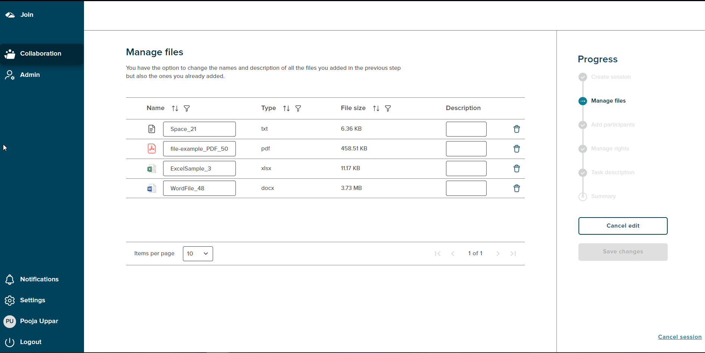Screen dimensions: 705x353
Task: Click the description field for the pdf file
Action: click(x=466, y=149)
